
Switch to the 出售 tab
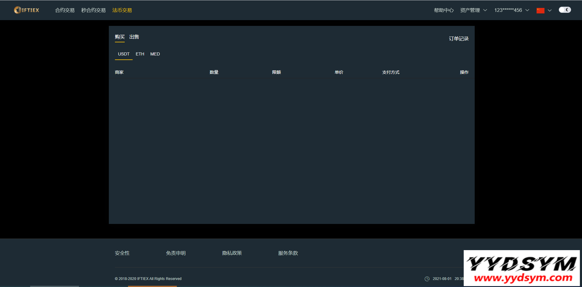(134, 37)
